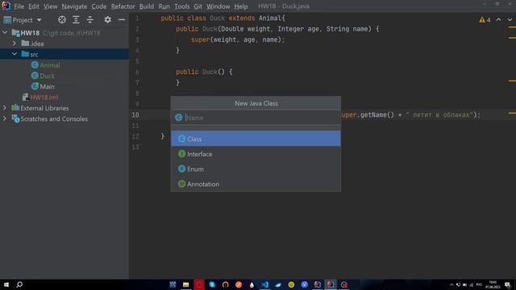Go to next highlighted problem arrow

pyautogui.click(x=510, y=19)
